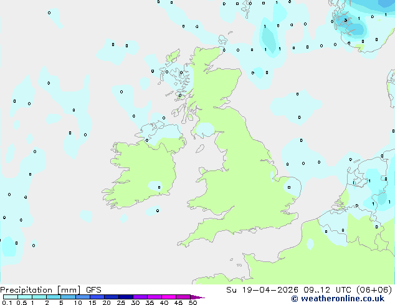Click the over-50 arrow tip of legend

[x=197, y=297]
